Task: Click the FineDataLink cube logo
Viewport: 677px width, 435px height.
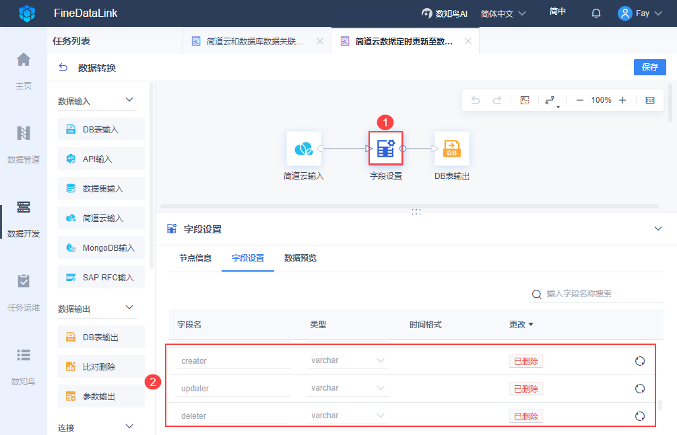Action: coord(27,13)
